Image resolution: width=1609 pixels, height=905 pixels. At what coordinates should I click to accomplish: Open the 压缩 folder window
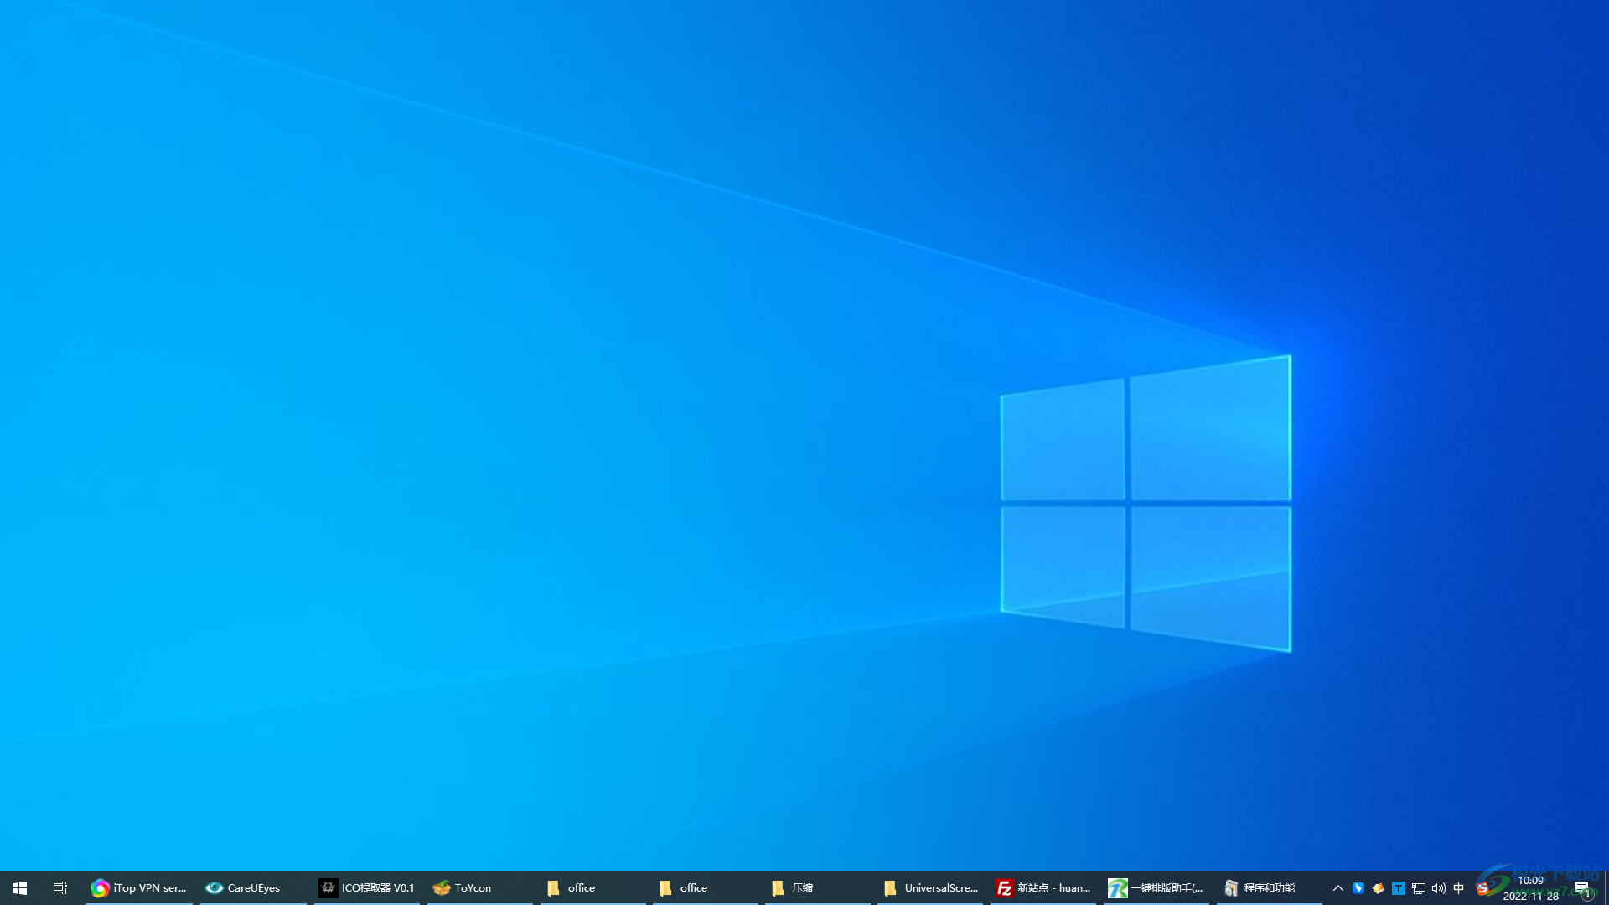click(818, 887)
